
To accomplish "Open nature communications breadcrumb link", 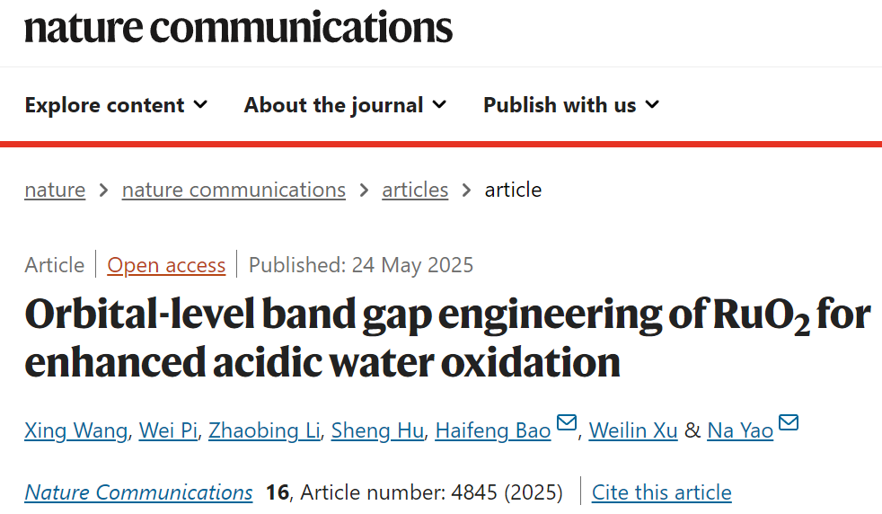I will pyautogui.click(x=234, y=191).
